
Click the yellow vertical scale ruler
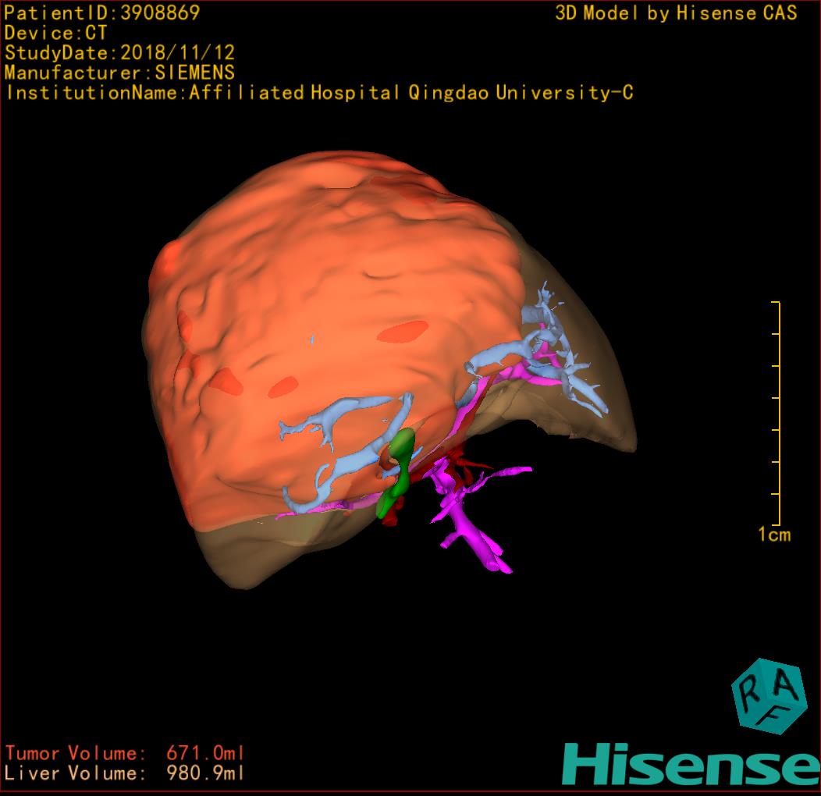point(777,413)
